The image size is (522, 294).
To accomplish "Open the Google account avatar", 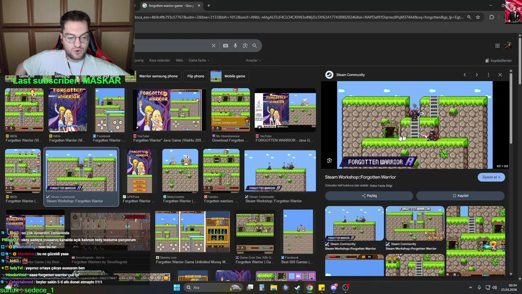I will click(508, 46).
